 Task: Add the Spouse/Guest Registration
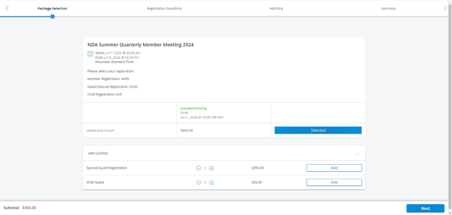tap(334, 168)
